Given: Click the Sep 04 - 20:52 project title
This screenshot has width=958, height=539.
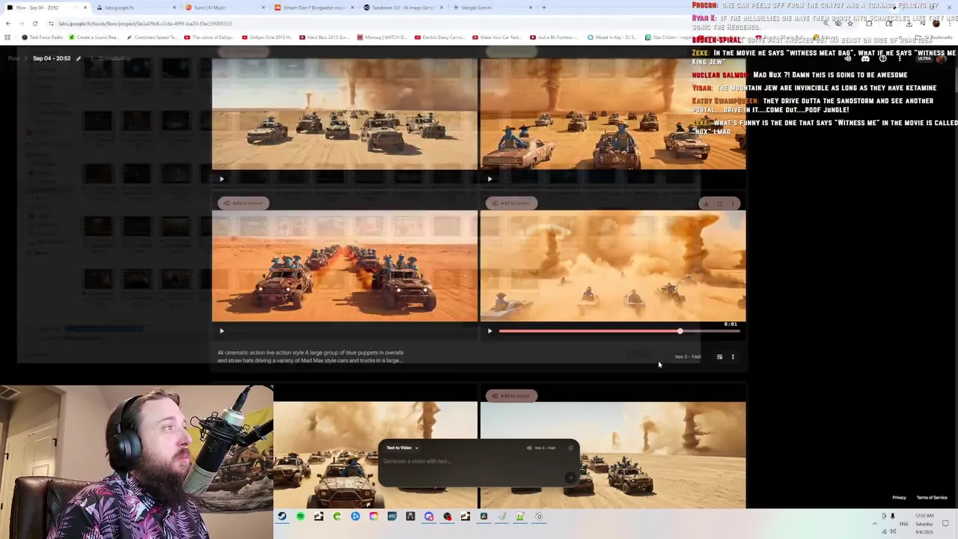Looking at the screenshot, I should pyautogui.click(x=52, y=58).
